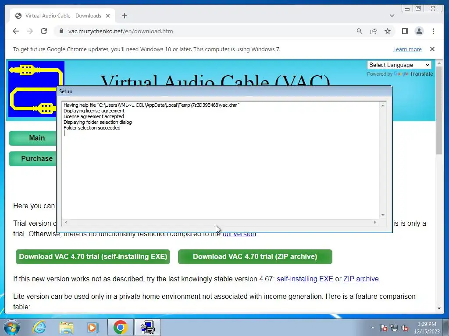Toggle Chrome side panel icon
The image size is (449, 336).
click(x=405, y=31)
